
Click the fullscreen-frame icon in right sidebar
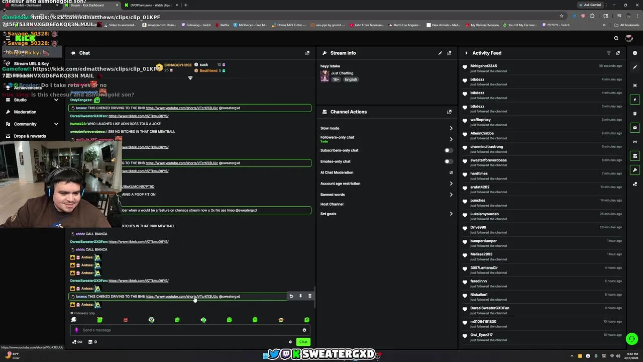point(635,85)
